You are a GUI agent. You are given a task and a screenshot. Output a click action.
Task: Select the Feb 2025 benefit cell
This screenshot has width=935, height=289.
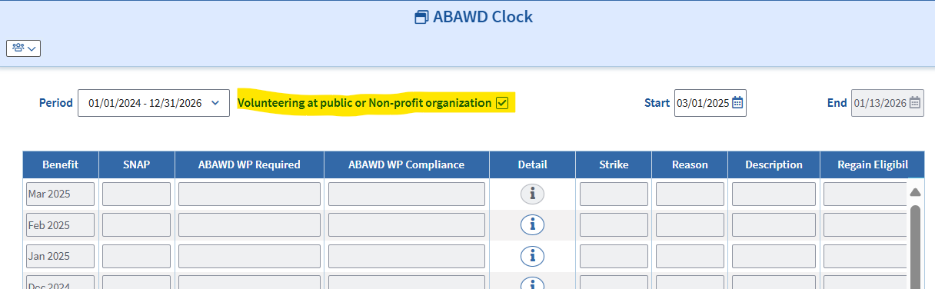pyautogui.click(x=61, y=224)
